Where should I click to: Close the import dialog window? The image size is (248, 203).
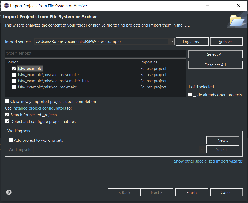[239, 6]
